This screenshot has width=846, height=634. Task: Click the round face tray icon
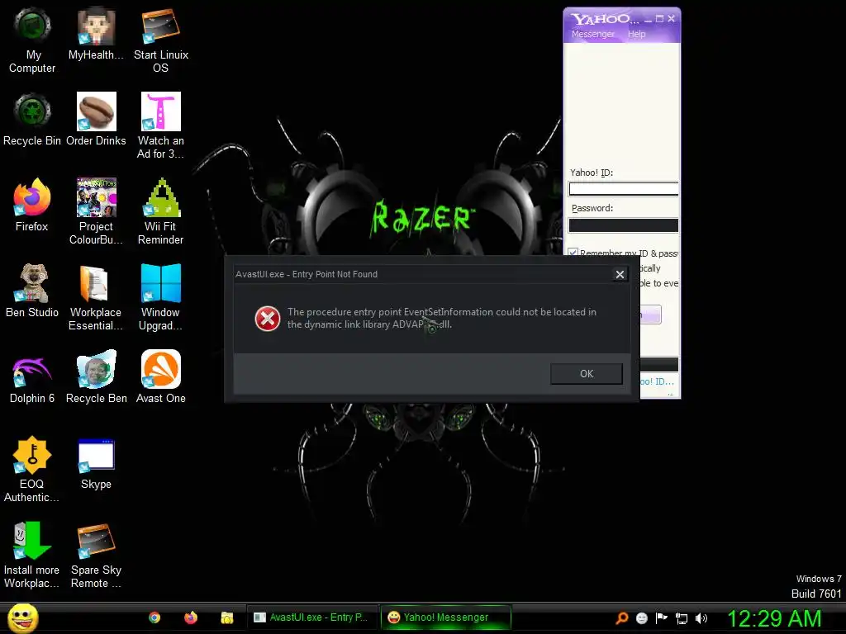(641, 617)
